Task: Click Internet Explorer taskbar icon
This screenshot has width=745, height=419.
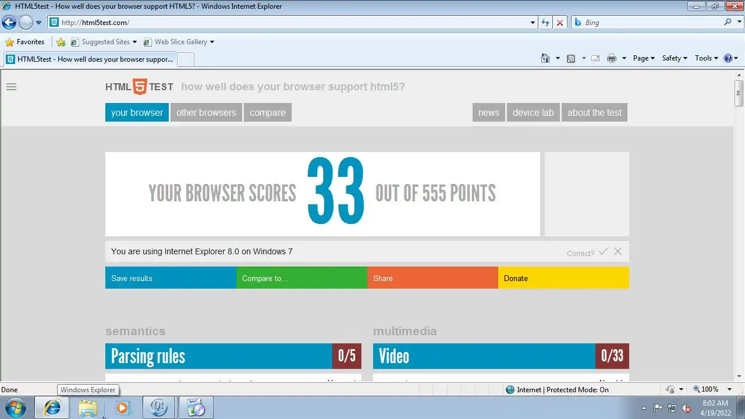Action: [x=52, y=408]
